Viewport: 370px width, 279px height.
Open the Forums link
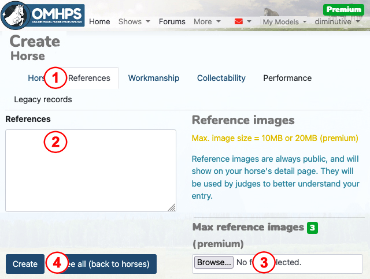(172, 21)
